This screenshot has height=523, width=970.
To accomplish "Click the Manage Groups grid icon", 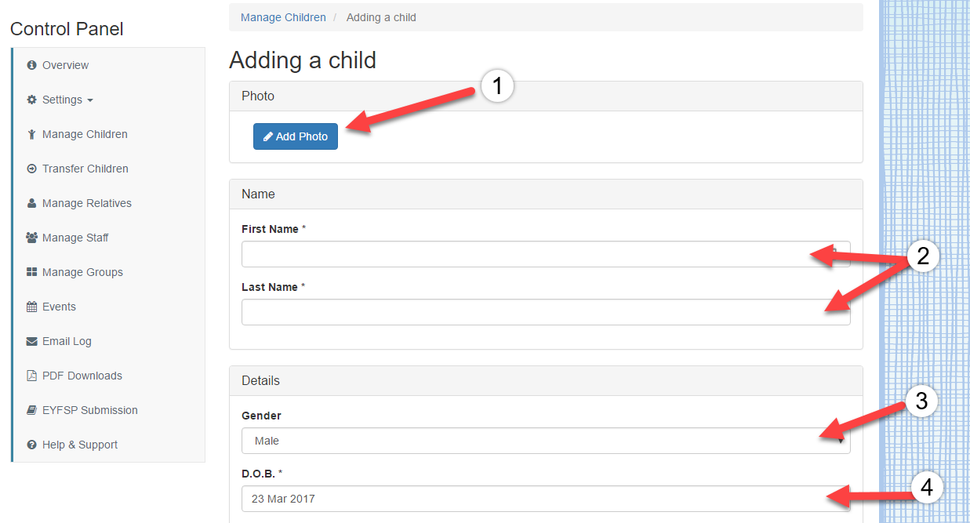I will 32,272.
